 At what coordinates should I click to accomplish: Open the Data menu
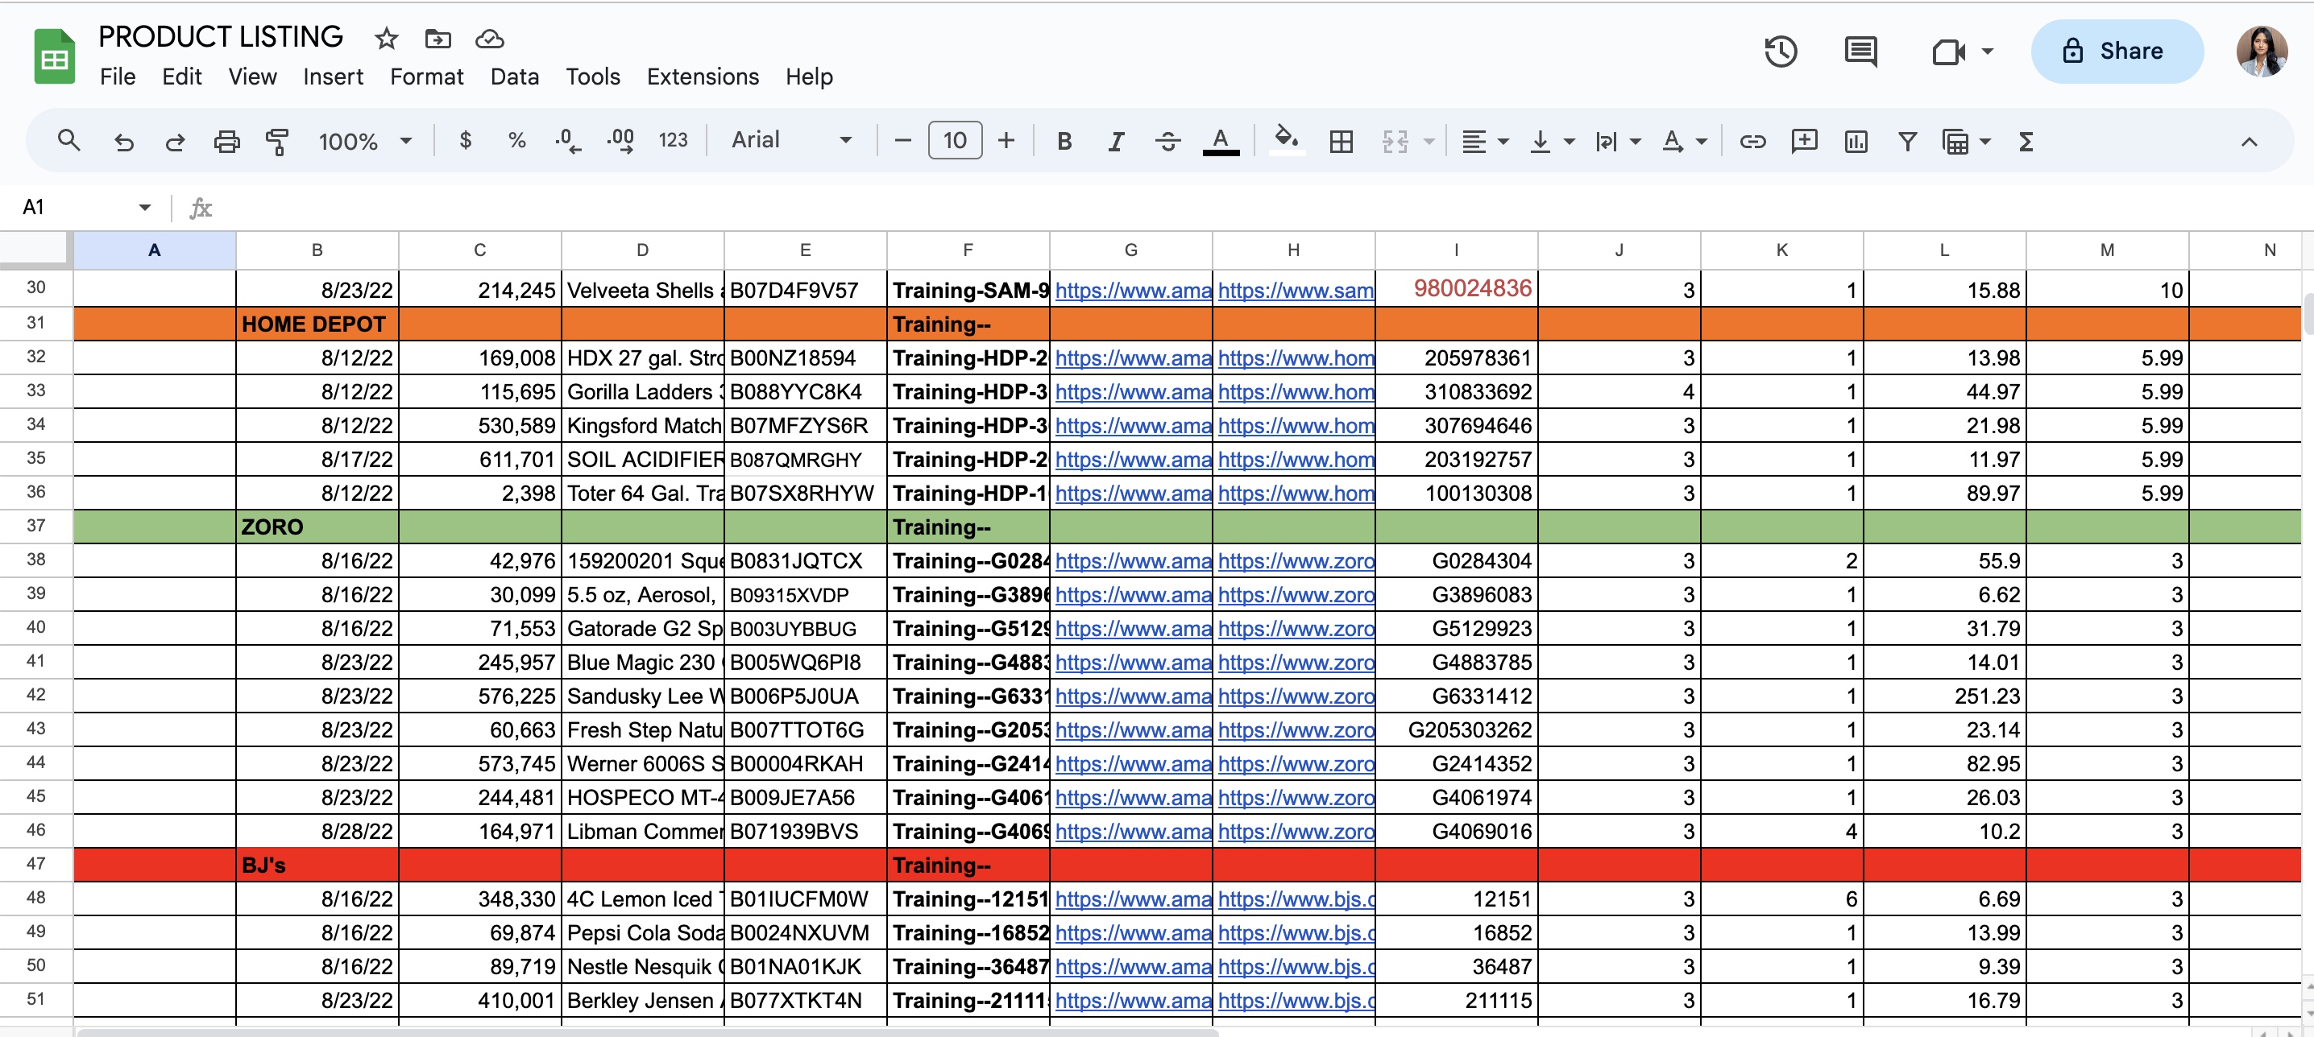point(514,76)
